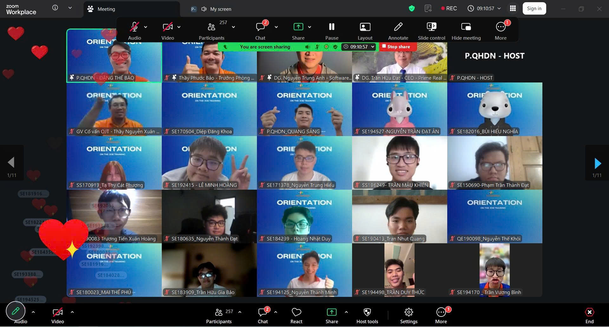Open Settings gear in bottom bar
The image size is (609, 327).
click(409, 312)
